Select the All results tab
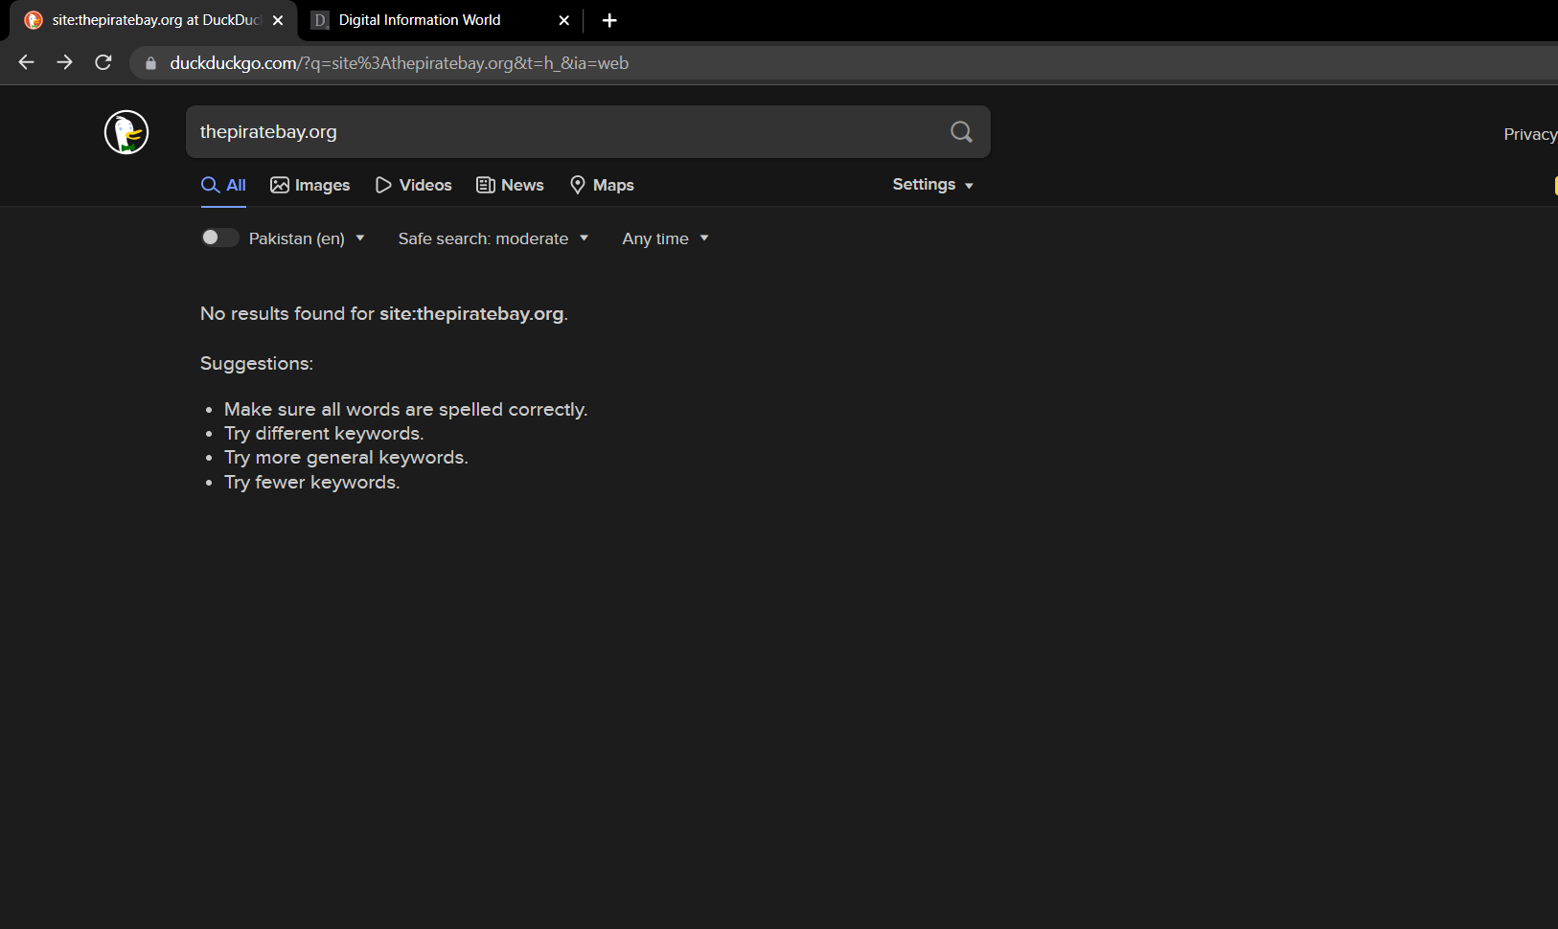1558x929 pixels. pyautogui.click(x=223, y=185)
